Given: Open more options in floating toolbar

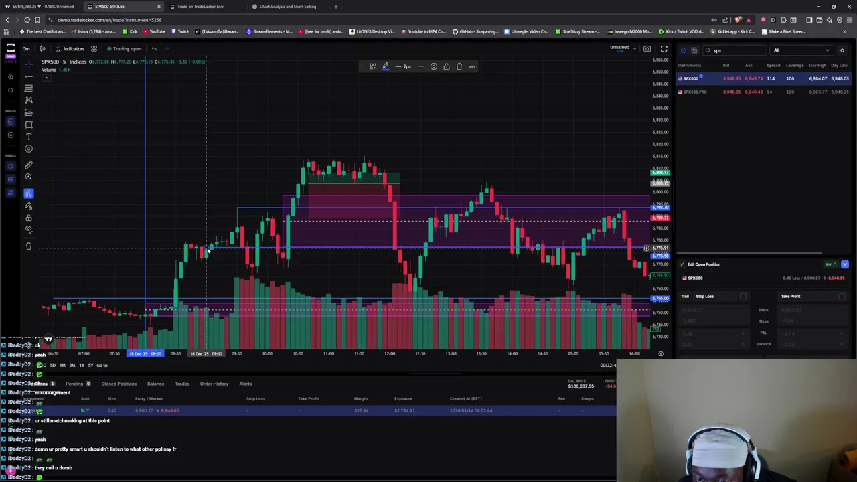Looking at the screenshot, I should 472,66.
